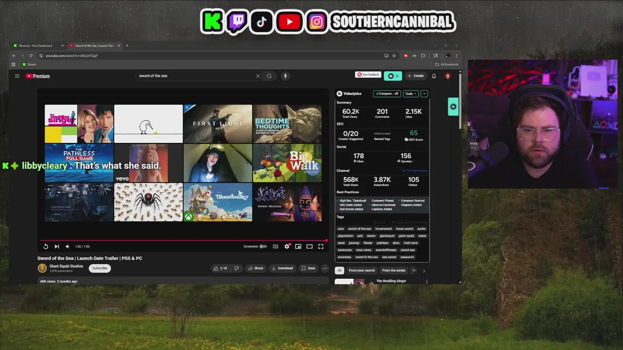
Task: Click the Give feedback button
Action: [368, 75]
